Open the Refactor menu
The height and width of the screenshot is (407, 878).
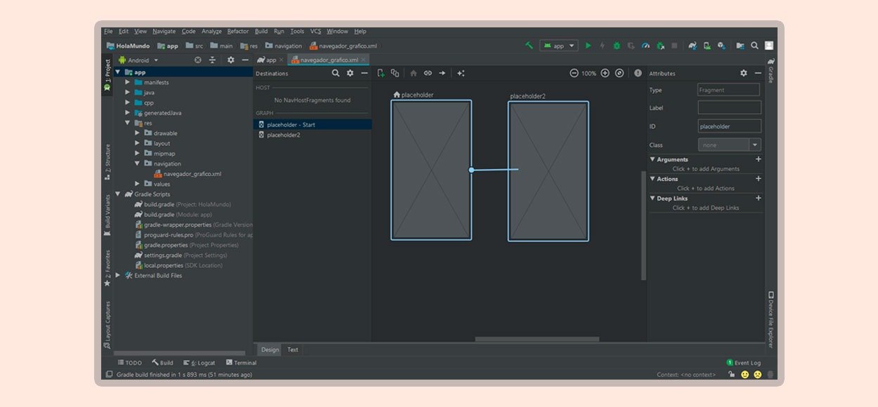[237, 32]
